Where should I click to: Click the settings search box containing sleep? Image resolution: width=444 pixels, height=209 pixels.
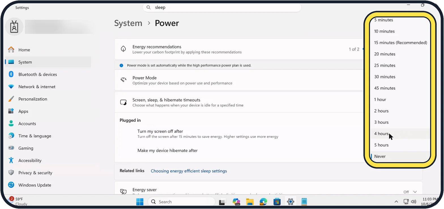[x=222, y=8]
